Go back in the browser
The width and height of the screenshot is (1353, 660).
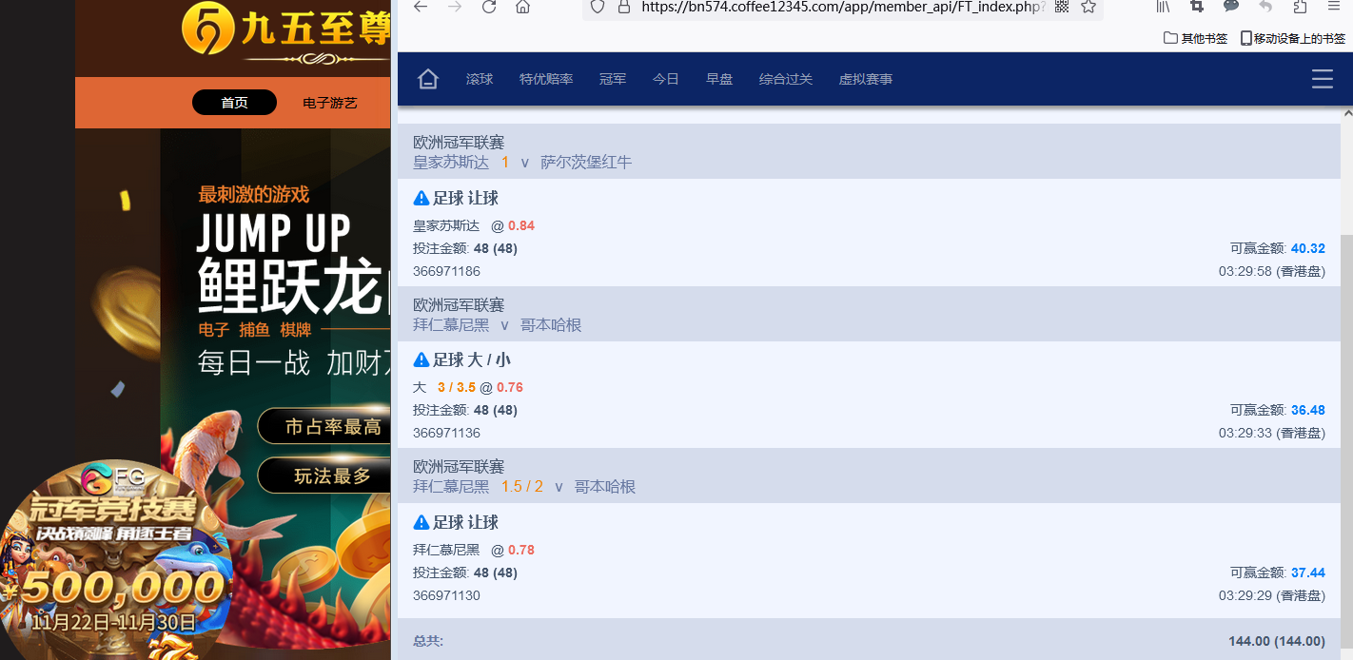tap(420, 7)
